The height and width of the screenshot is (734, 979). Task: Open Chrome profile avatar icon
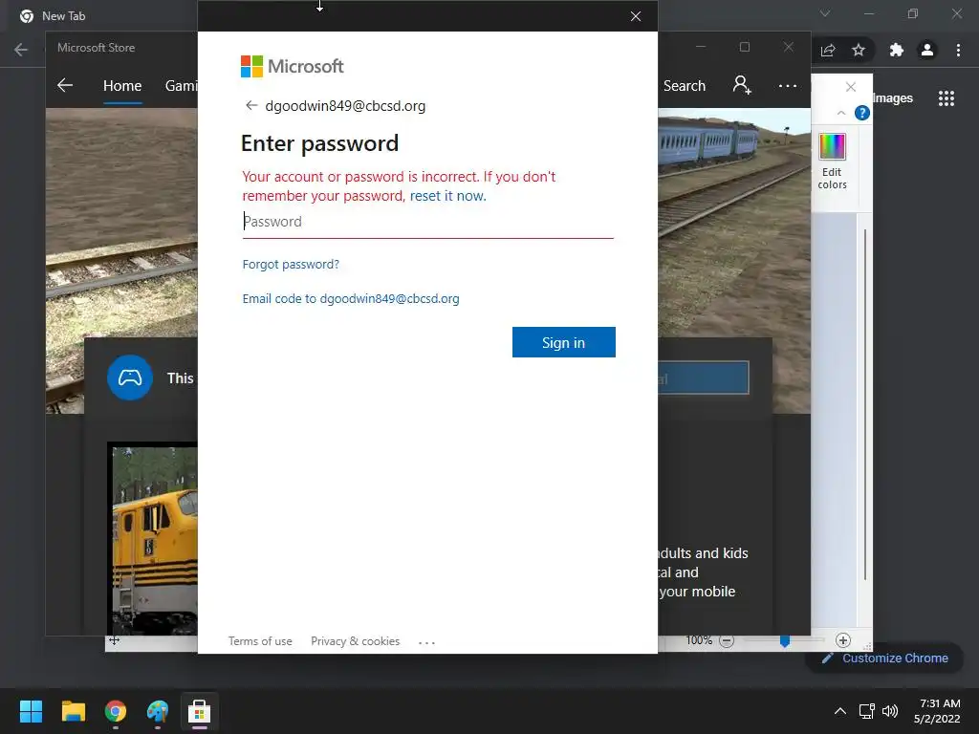[x=927, y=50]
